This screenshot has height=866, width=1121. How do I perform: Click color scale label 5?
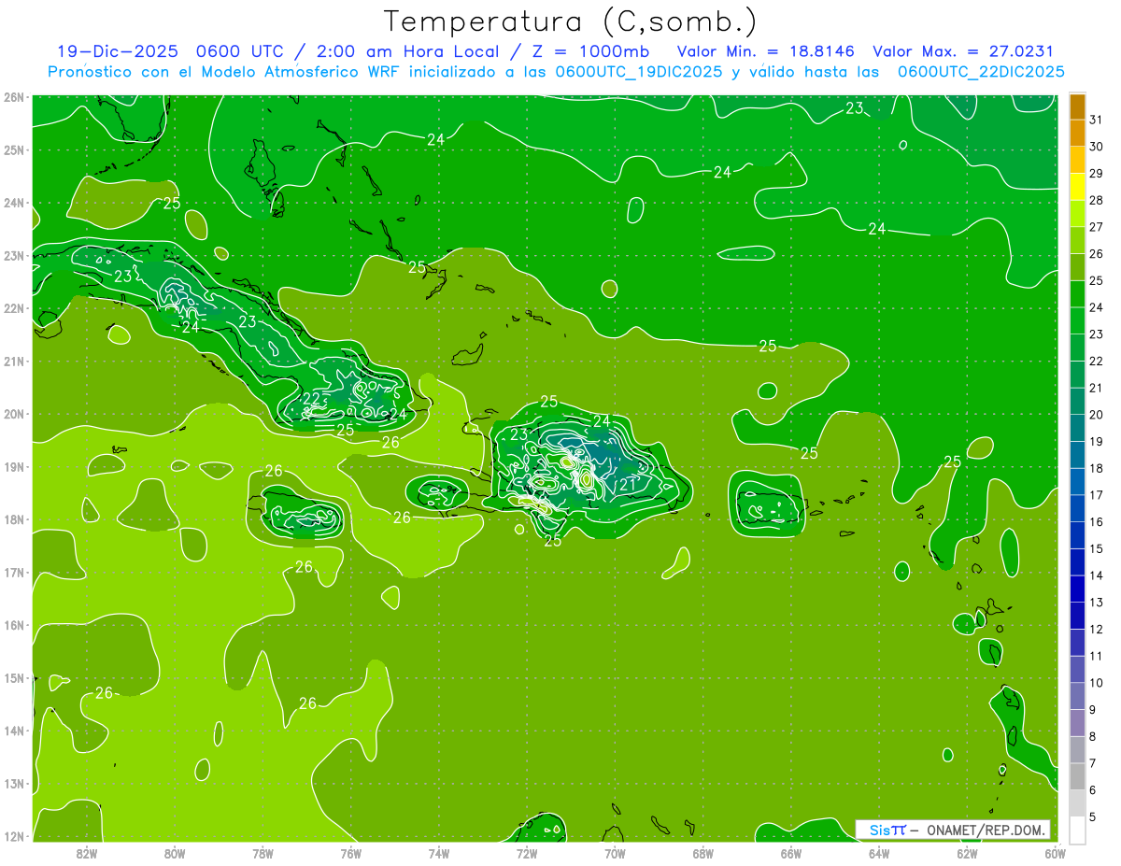[1092, 816]
